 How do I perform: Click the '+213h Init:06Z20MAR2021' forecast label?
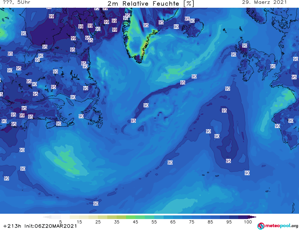[x=40, y=226]
